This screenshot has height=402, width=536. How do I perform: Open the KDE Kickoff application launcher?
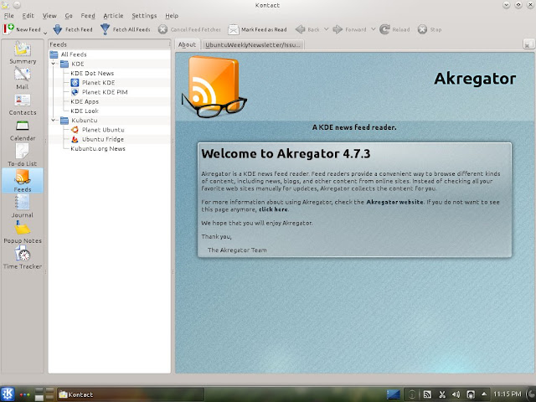click(8, 394)
